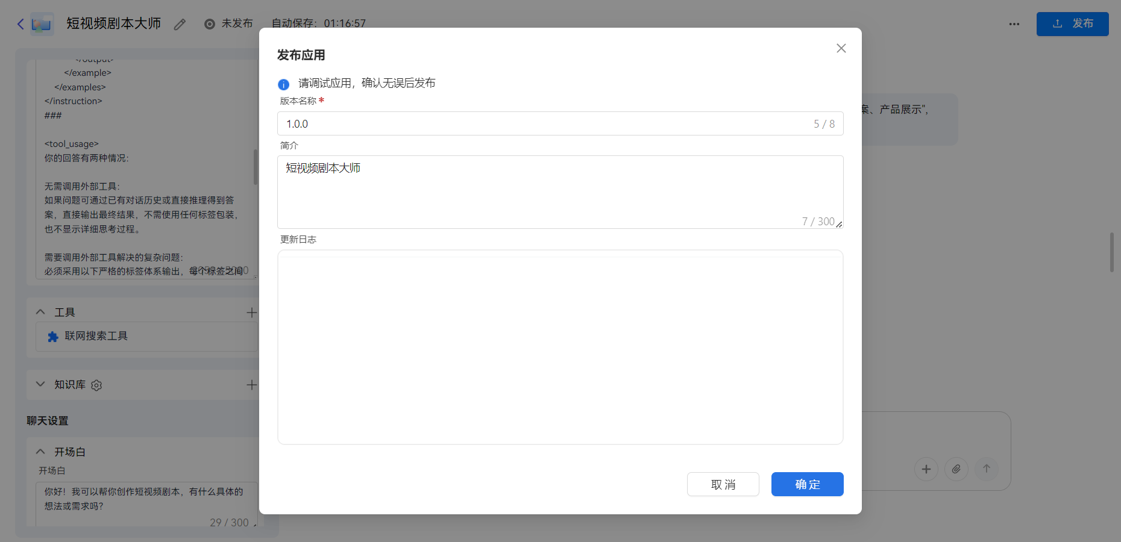
Task: Click the blue info icon beside 请调试应用
Action: (x=283, y=84)
